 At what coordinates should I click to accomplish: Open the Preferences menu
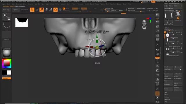click(80, 4)
